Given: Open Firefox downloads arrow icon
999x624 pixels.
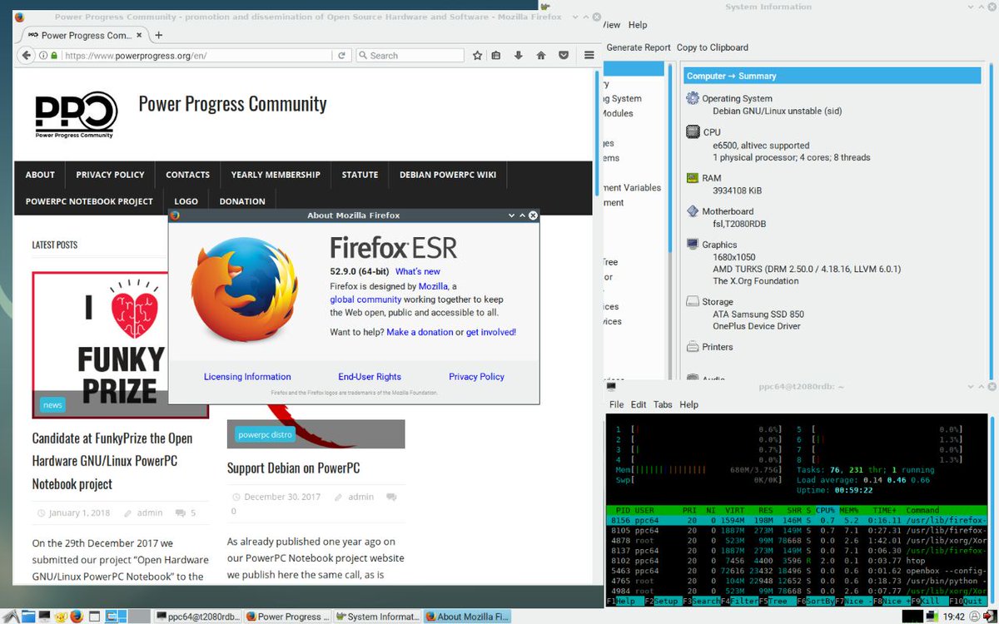Looking at the screenshot, I should click(519, 56).
